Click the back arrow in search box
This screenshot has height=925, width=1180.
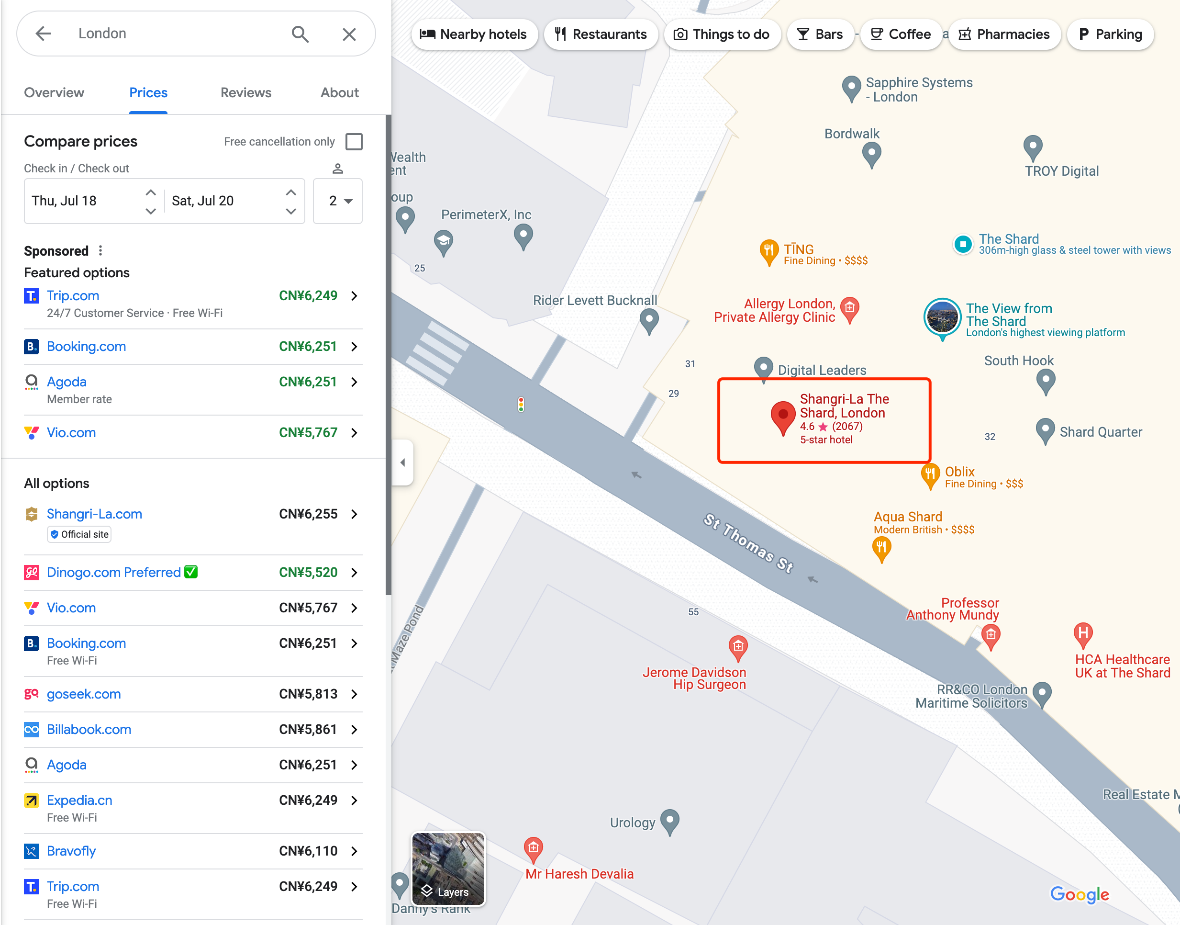(43, 34)
